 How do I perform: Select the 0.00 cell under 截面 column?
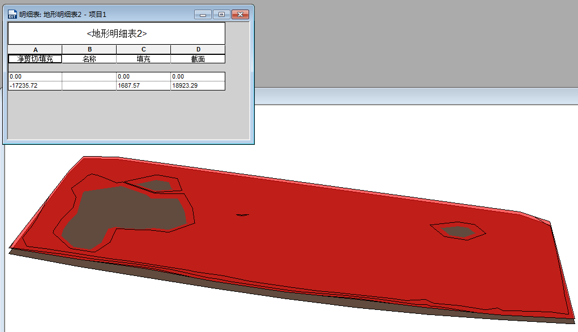pos(198,77)
